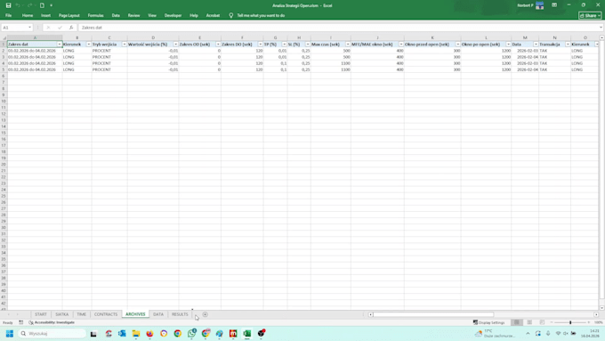
Task: Open the Developer ribbon tab
Action: [173, 15]
